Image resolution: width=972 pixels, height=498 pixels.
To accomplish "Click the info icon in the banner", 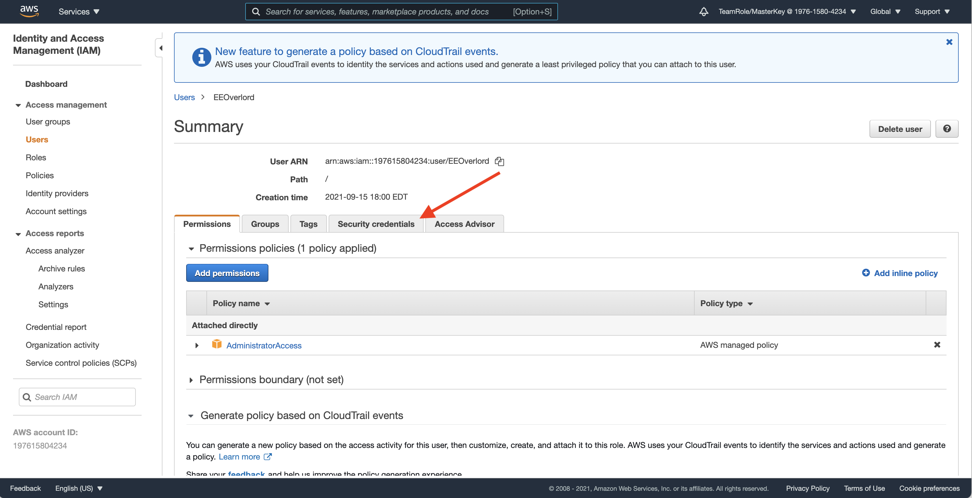I will (202, 57).
